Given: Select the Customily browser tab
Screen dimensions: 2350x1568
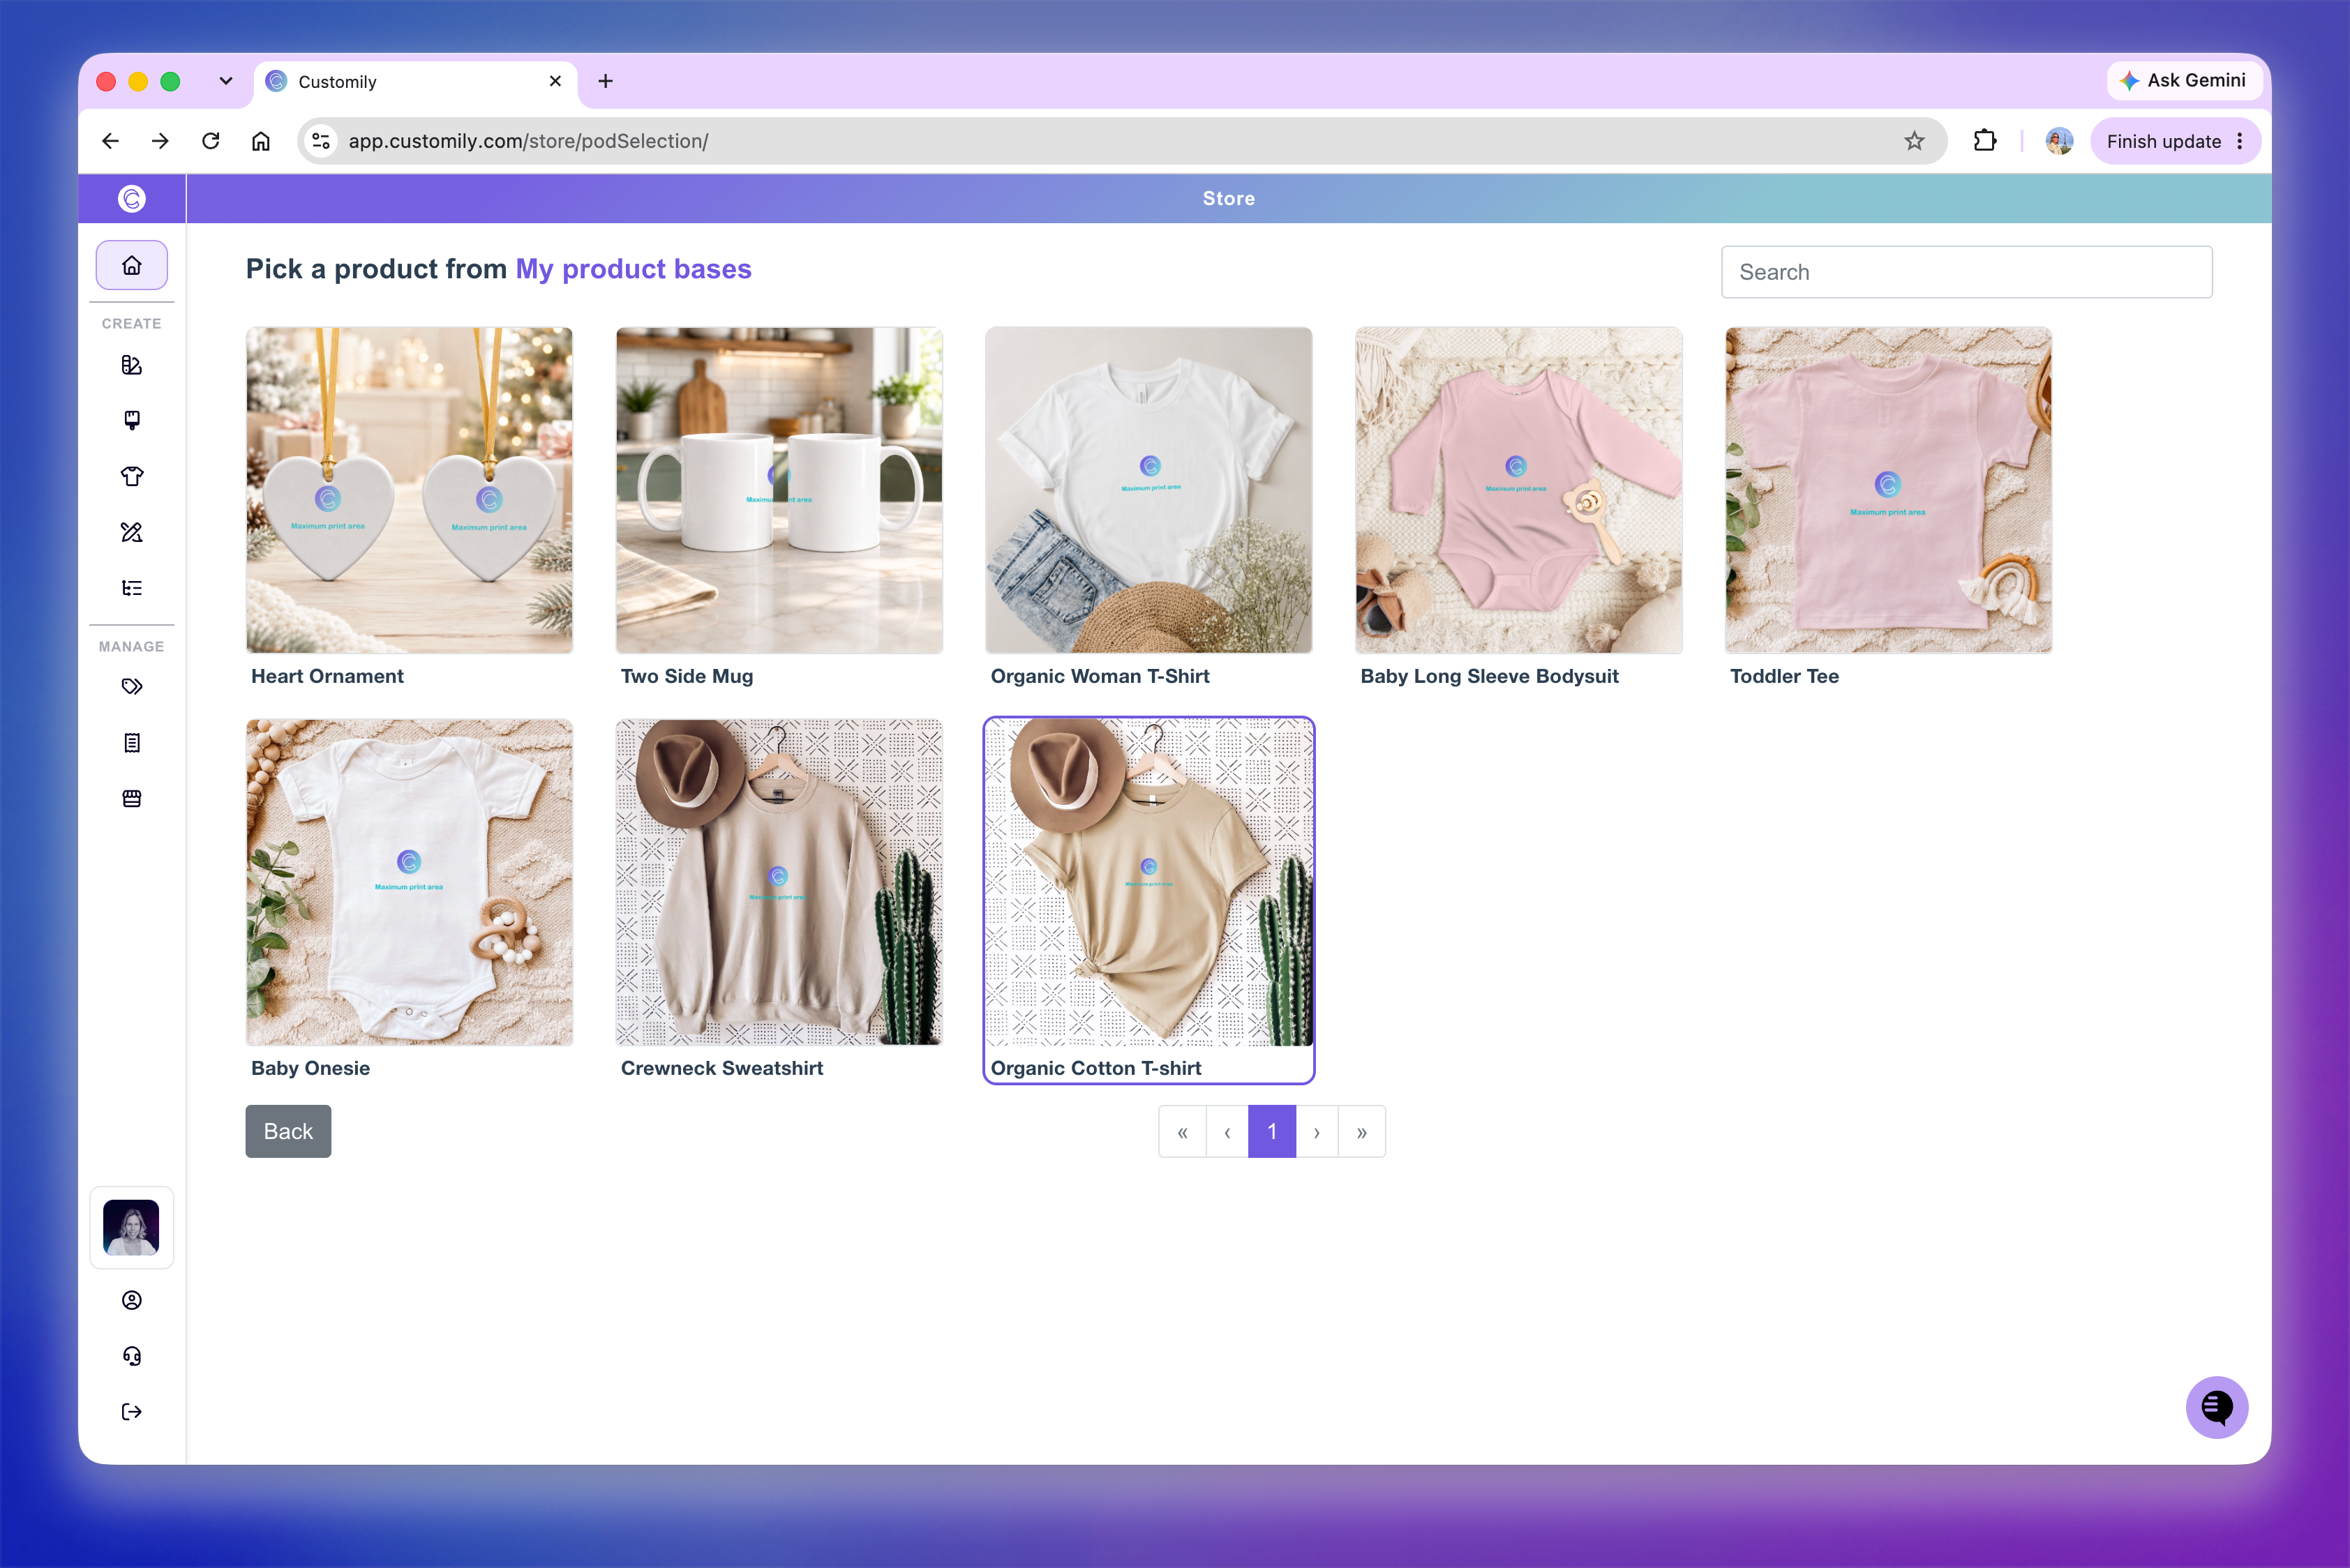Looking at the screenshot, I should pos(415,82).
